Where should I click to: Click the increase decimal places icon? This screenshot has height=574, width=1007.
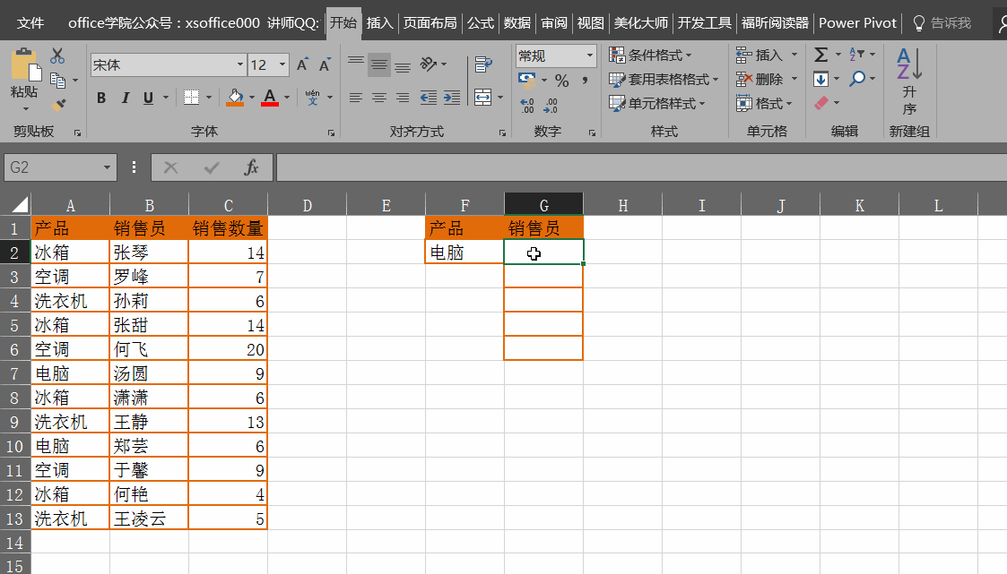pyautogui.click(x=526, y=105)
